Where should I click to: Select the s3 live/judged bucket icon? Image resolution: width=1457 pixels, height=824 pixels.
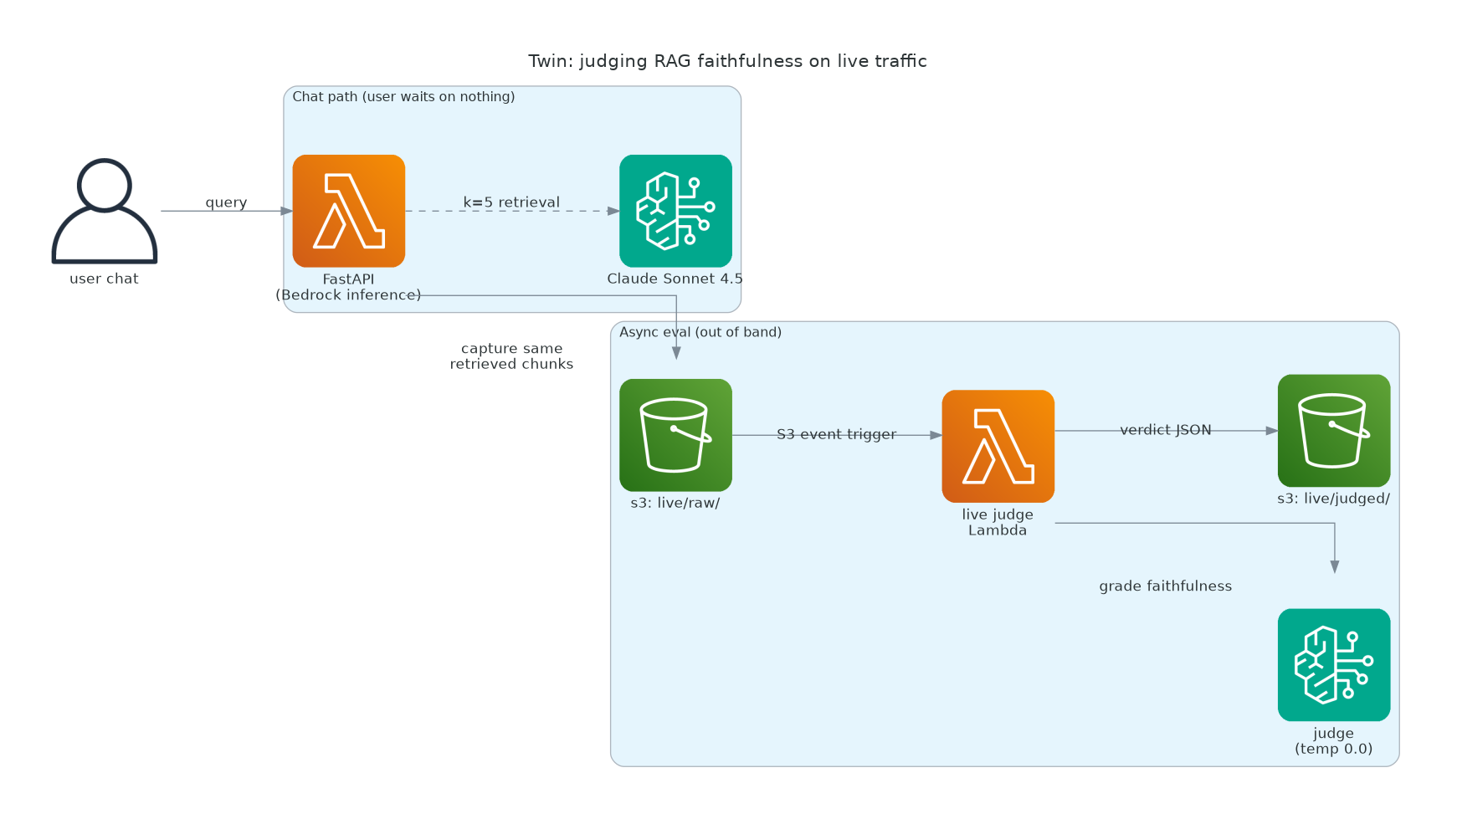click(1334, 431)
